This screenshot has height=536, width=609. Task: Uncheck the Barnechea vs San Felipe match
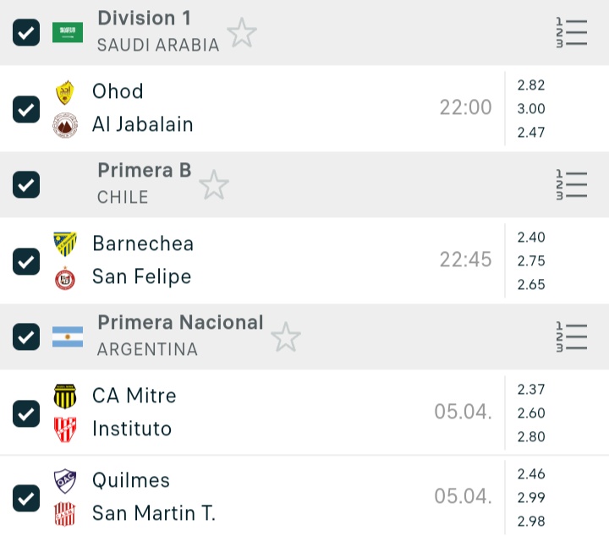click(26, 261)
